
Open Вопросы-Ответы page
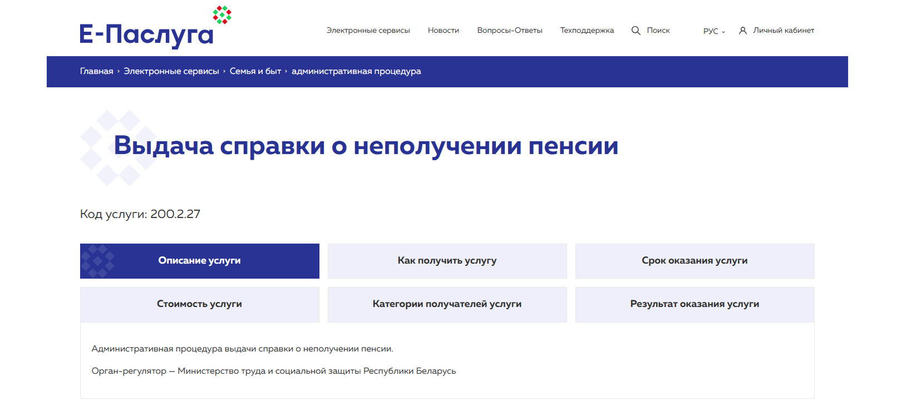(509, 31)
